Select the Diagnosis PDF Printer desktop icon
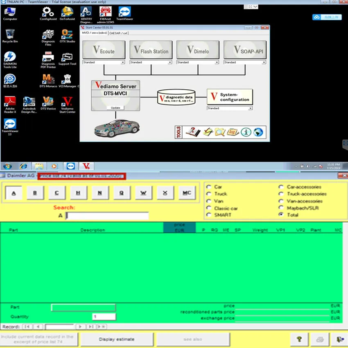348x348 pixels. tap(48, 60)
